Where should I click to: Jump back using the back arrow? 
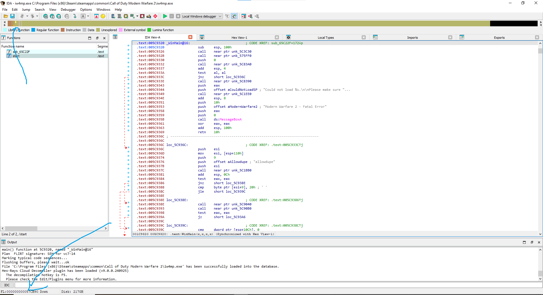(22, 16)
